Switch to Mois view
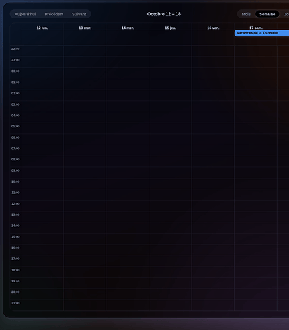Screen dimensions: 289x330 246,14
